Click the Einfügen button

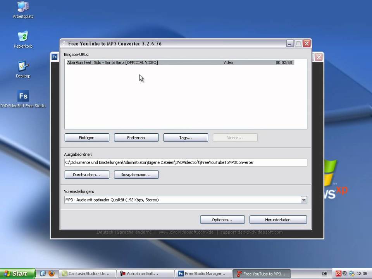(x=87, y=138)
